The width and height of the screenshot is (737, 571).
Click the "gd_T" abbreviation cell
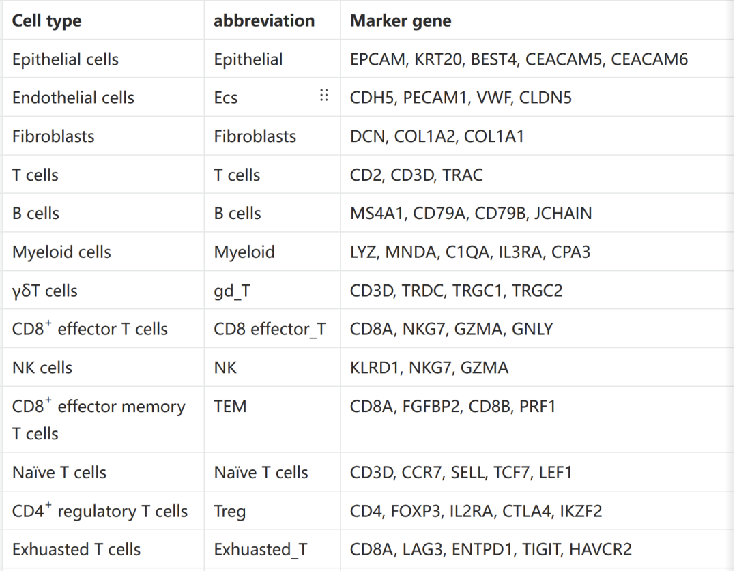click(232, 291)
